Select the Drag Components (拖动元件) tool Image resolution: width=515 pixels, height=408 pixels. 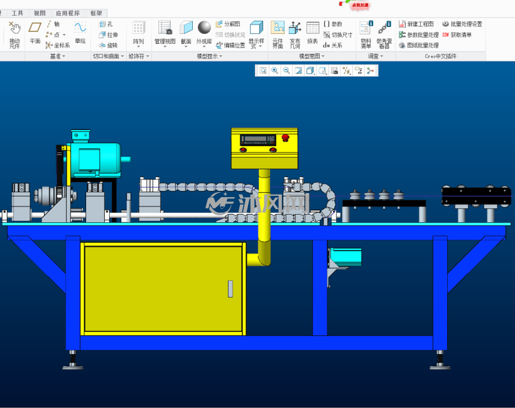point(14,35)
